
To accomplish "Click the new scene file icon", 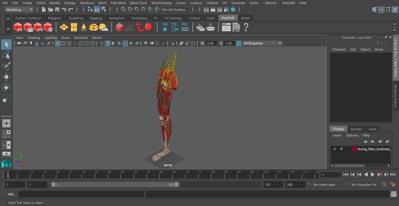I will pyautogui.click(x=44, y=10).
